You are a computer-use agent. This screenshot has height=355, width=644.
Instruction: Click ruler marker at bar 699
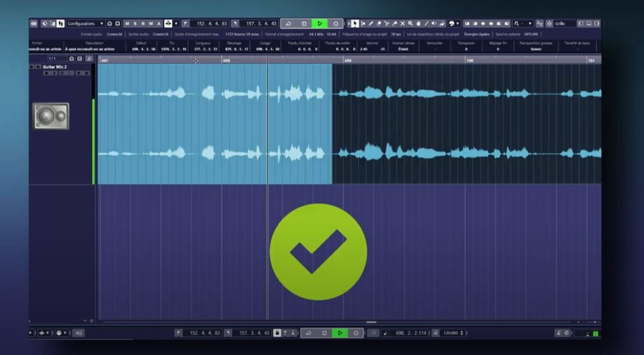[348, 61]
